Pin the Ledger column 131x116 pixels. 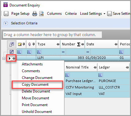(x=127, y=68)
